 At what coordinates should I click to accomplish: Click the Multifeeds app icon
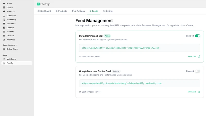(x=4, y=59)
